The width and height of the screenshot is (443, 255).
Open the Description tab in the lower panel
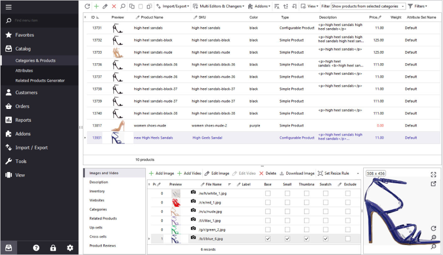(99, 182)
